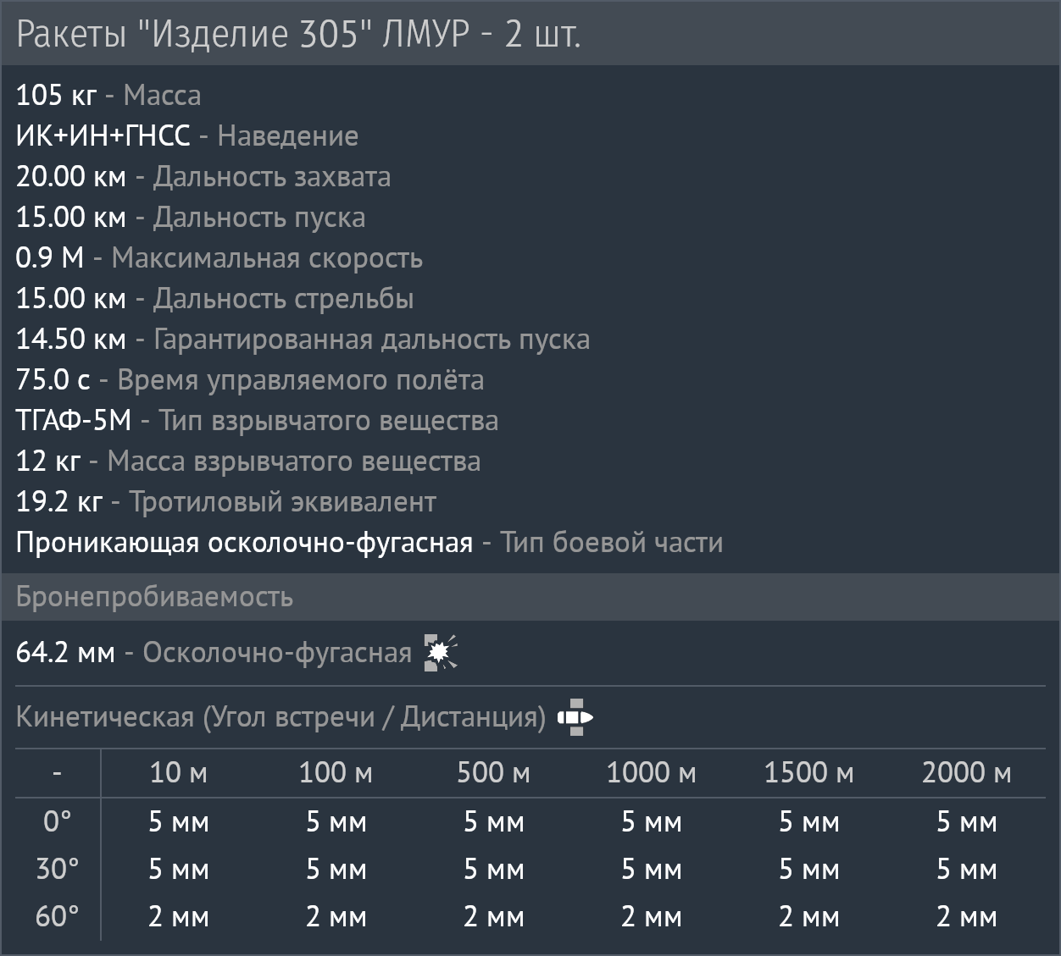Select the title 'Ракеты "Изделие 305" ЛМУР - 2 шт.'
1061x956 pixels.
pyautogui.click(x=298, y=34)
